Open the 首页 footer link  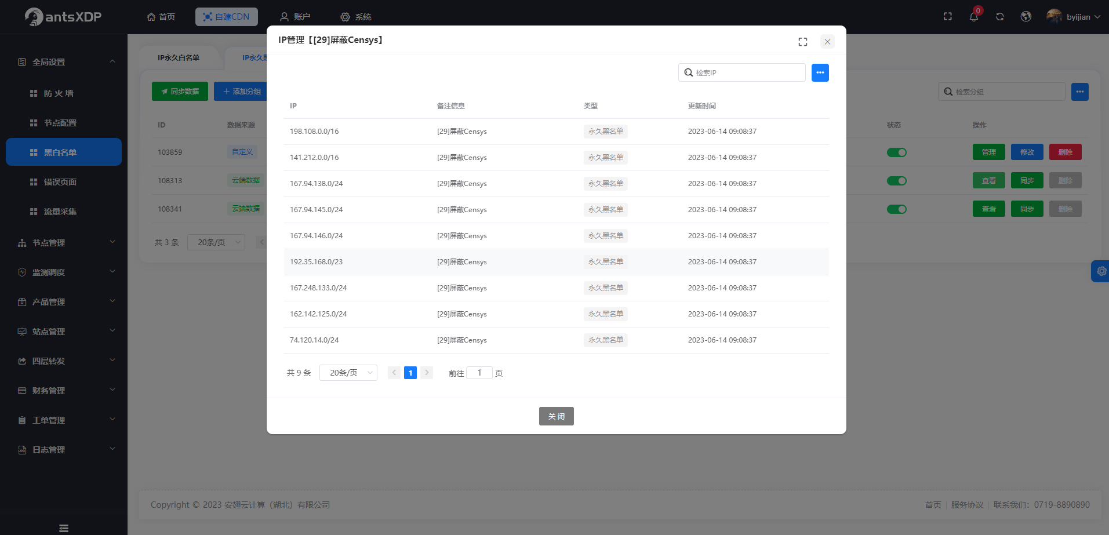click(x=933, y=505)
